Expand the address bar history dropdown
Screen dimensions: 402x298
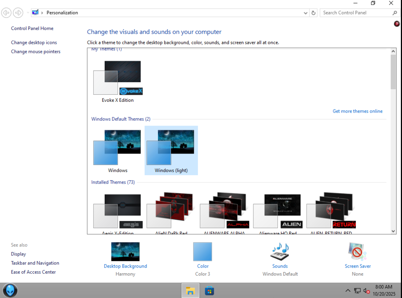click(305, 13)
